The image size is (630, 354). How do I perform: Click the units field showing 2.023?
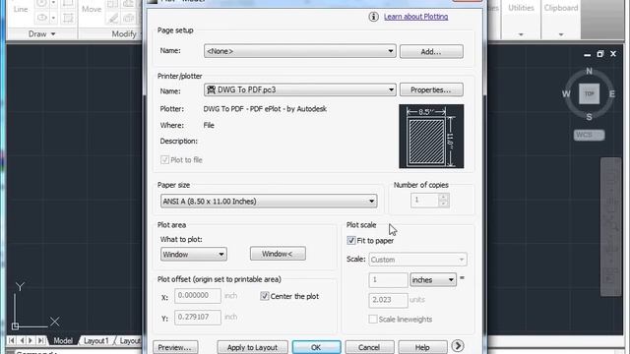click(388, 300)
